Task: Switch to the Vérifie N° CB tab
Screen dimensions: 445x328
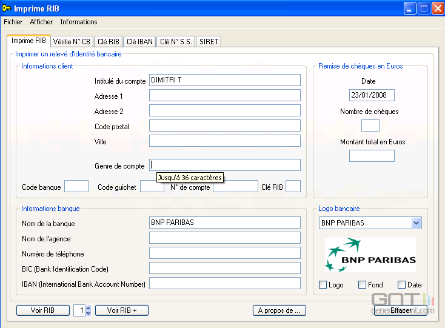Action: click(x=72, y=42)
